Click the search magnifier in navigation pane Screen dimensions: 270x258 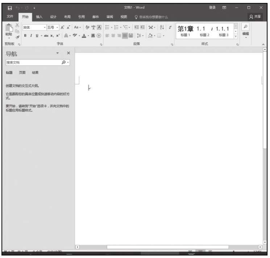coord(64,62)
